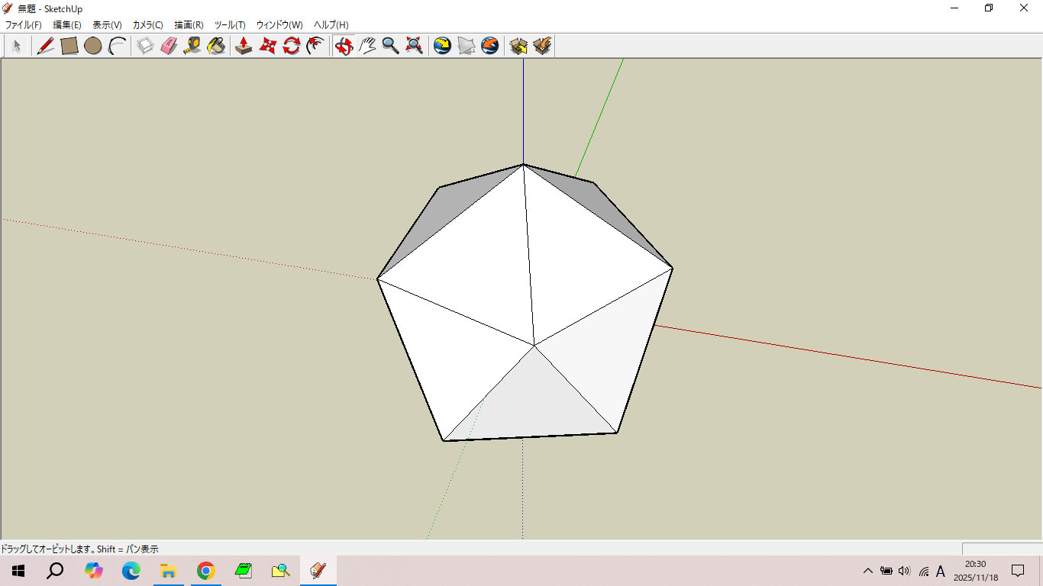Click the Wi-Fi network tray icon

pyautogui.click(x=924, y=571)
